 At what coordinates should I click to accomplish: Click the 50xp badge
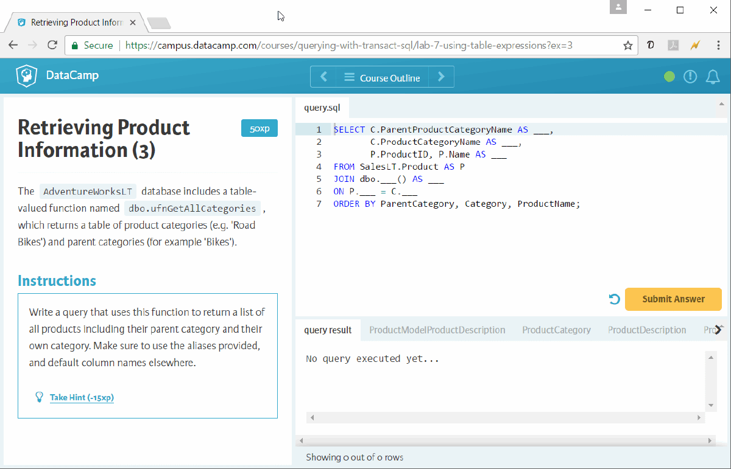[x=259, y=128]
